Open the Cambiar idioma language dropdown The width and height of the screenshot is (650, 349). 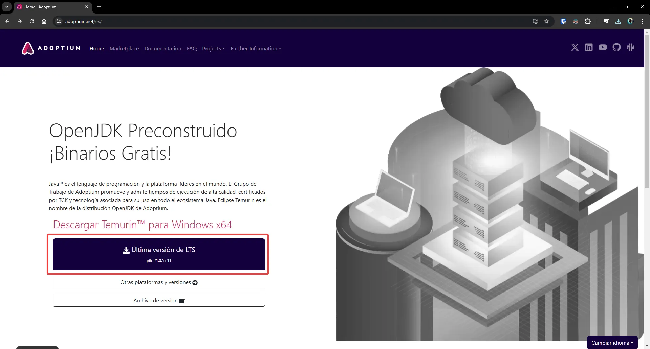[612, 343]
